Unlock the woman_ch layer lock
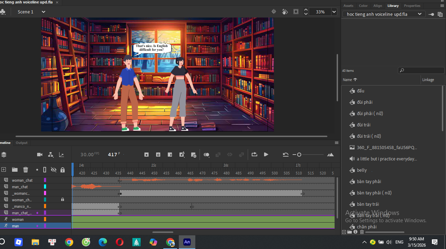Viewport: 446px width, 249px height. (63, 200)
